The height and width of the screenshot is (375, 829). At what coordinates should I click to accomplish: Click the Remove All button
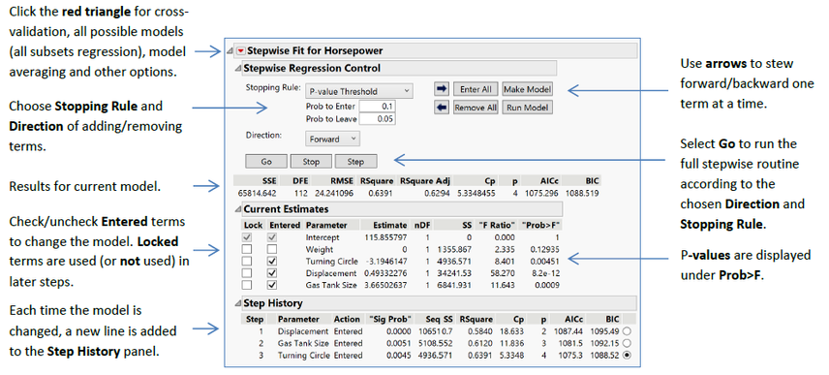pos(476,108)
